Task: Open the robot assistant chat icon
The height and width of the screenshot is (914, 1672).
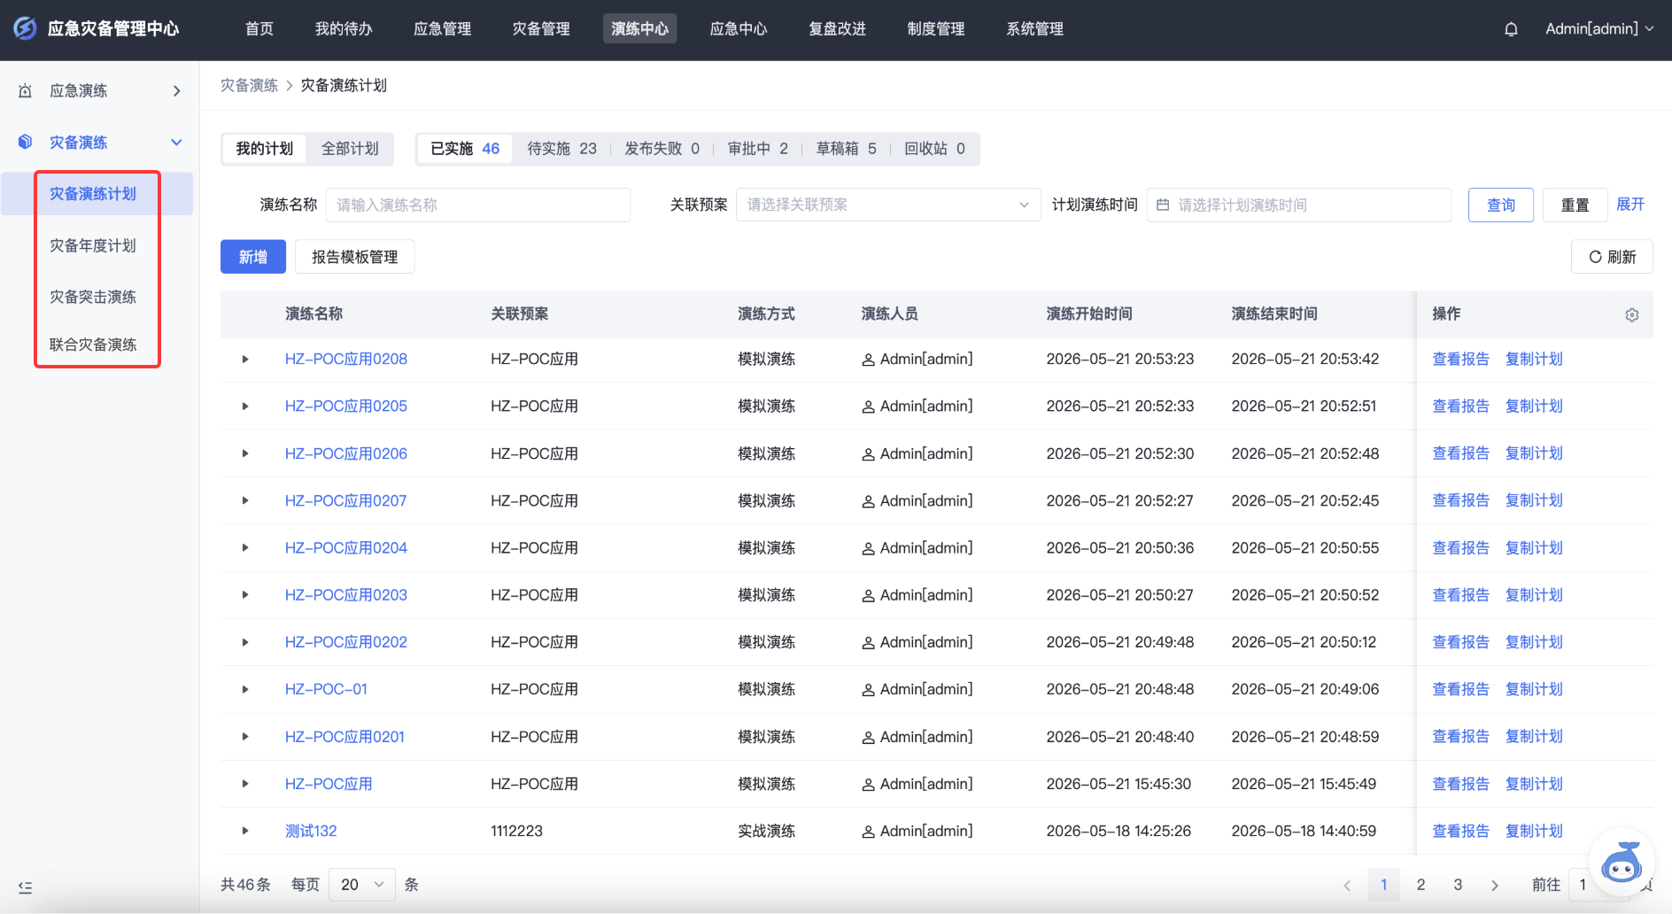Action: click(1622, 864)
